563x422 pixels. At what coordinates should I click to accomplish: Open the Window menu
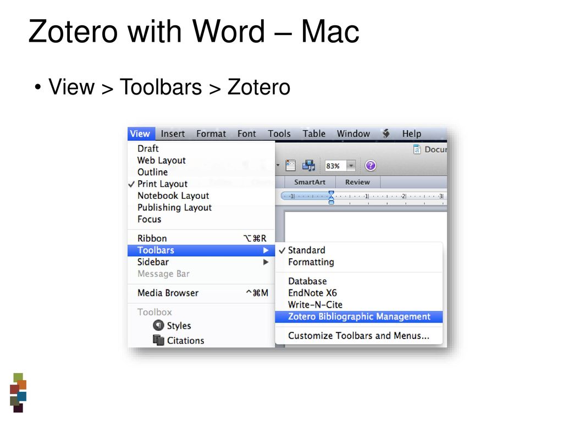[x=354, y=134]
